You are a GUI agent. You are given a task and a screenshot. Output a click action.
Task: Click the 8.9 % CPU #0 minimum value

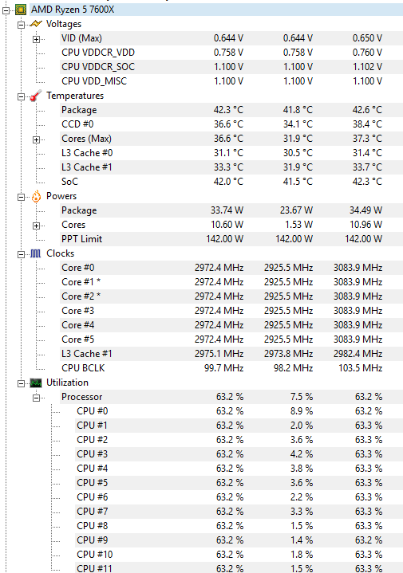coord(302,411)
